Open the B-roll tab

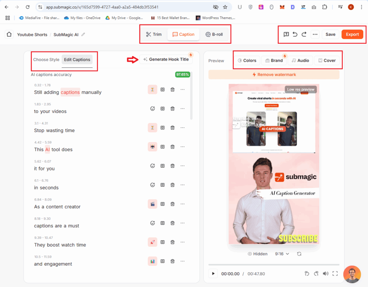tap(214, 34)
